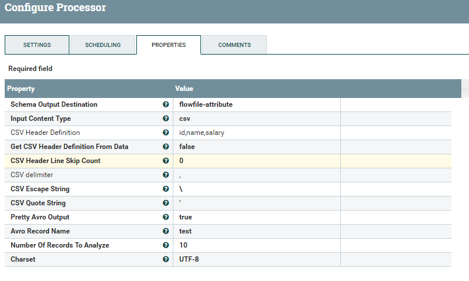Click help icon for CSV Escape String
This screenshot has width=469, height=281.
166,189
